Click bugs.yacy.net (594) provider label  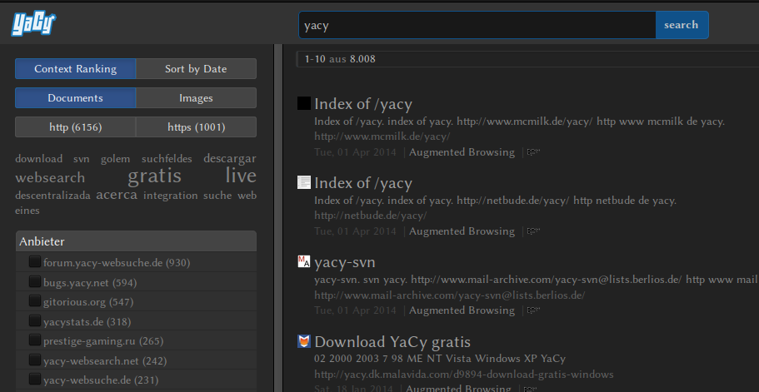pos(90,283)
